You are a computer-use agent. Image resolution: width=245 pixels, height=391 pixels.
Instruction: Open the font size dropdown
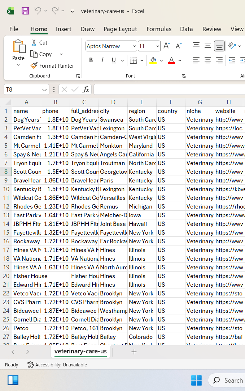point(158,46)
